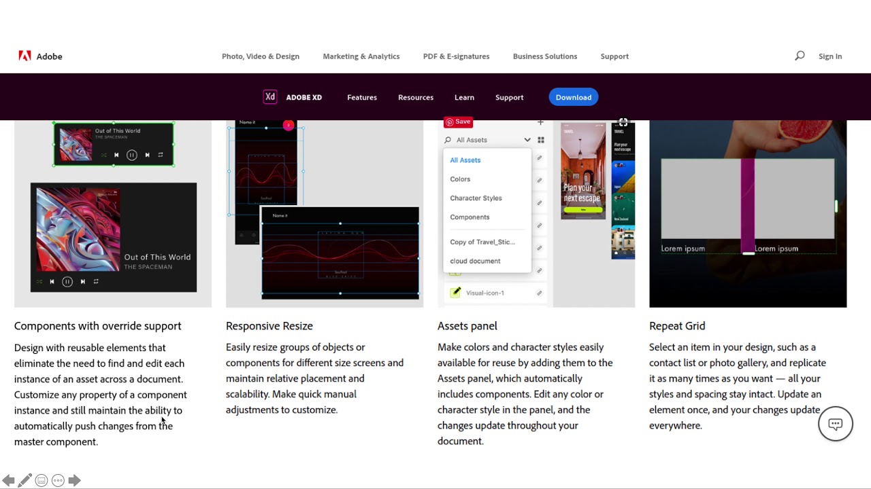
Task: Click the Responsive Resize image
Action: (325, 213)
